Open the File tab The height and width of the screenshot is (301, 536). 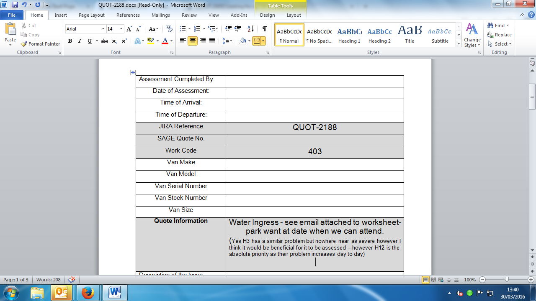click(x=12, y=15)
